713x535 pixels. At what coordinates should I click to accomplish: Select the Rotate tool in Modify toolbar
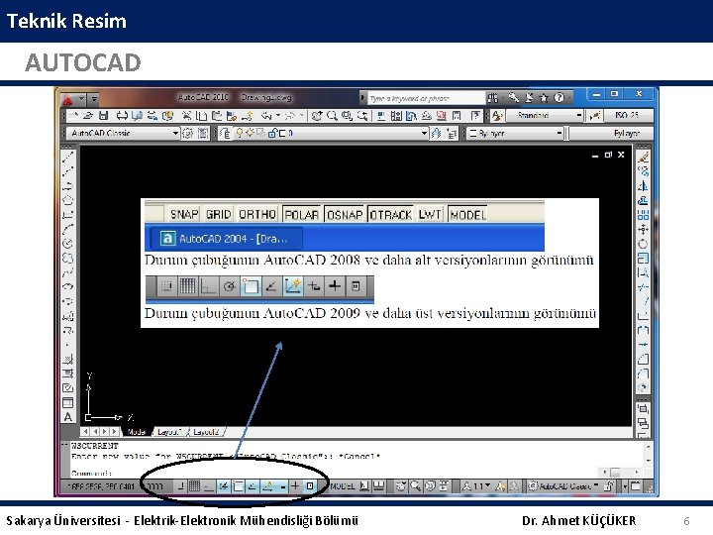click(x=643, y=244)
